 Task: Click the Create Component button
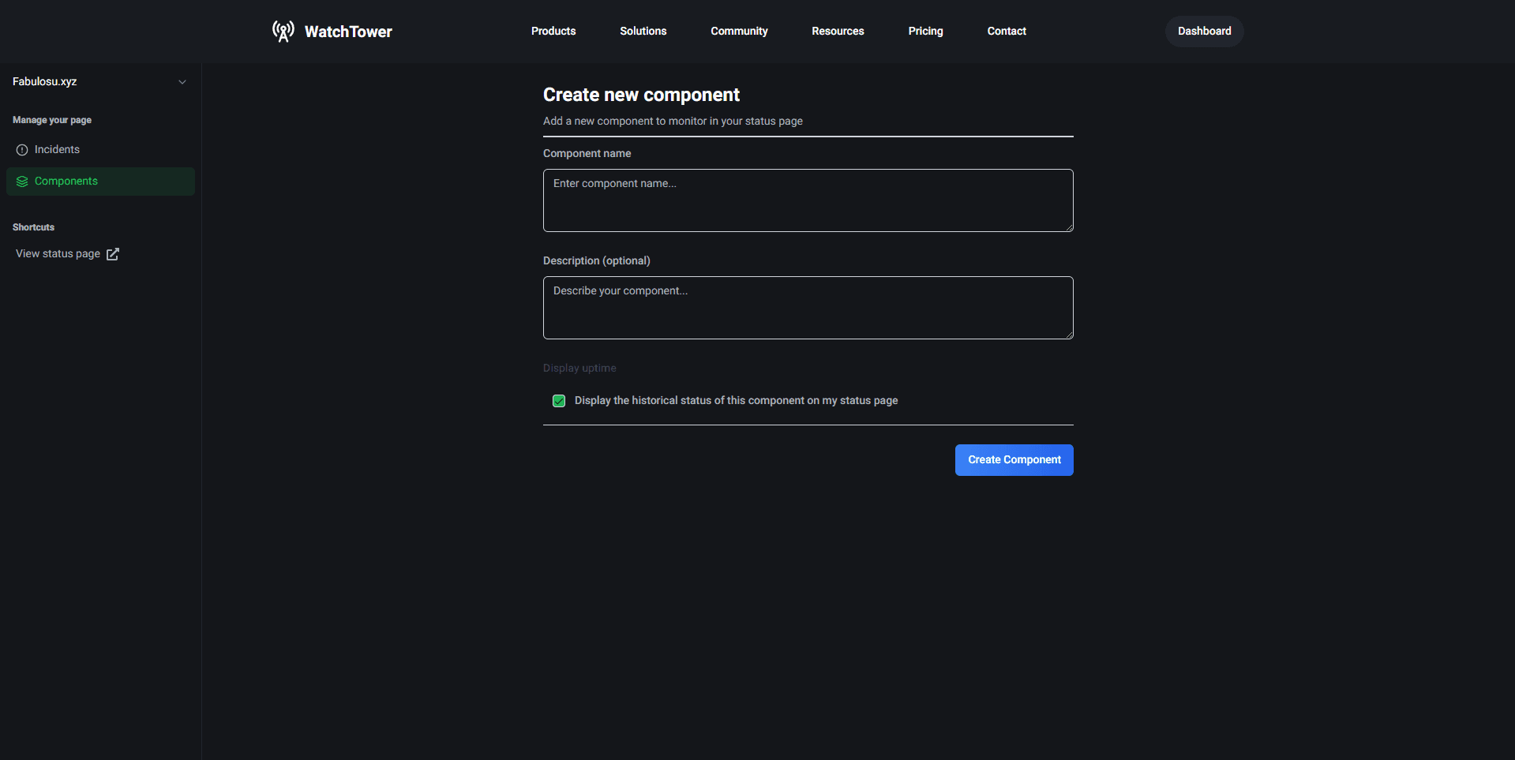(1014, 459)
